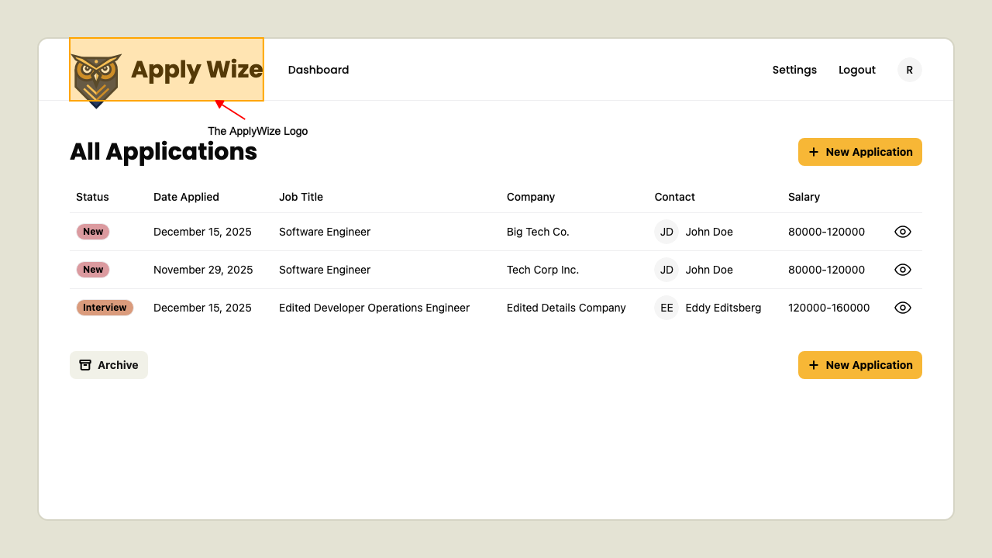Go to Settings in the top navigation
The image size is (992, 558).
point(794,70)
